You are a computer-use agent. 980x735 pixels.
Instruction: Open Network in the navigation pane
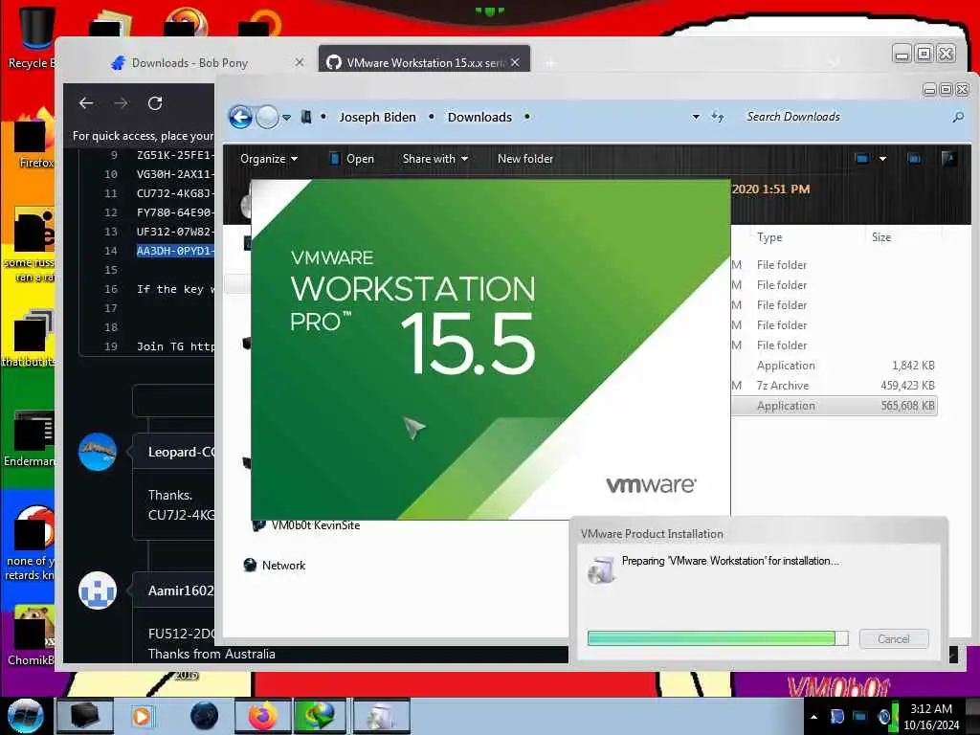(x=275, y=566)
